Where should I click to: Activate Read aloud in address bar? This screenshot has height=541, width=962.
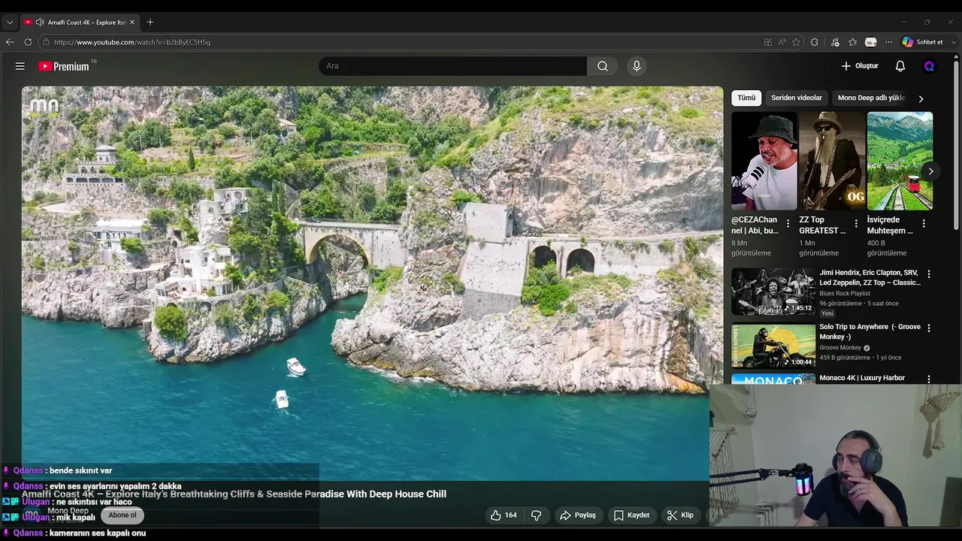pyautogui.click(x=782, y=42)
